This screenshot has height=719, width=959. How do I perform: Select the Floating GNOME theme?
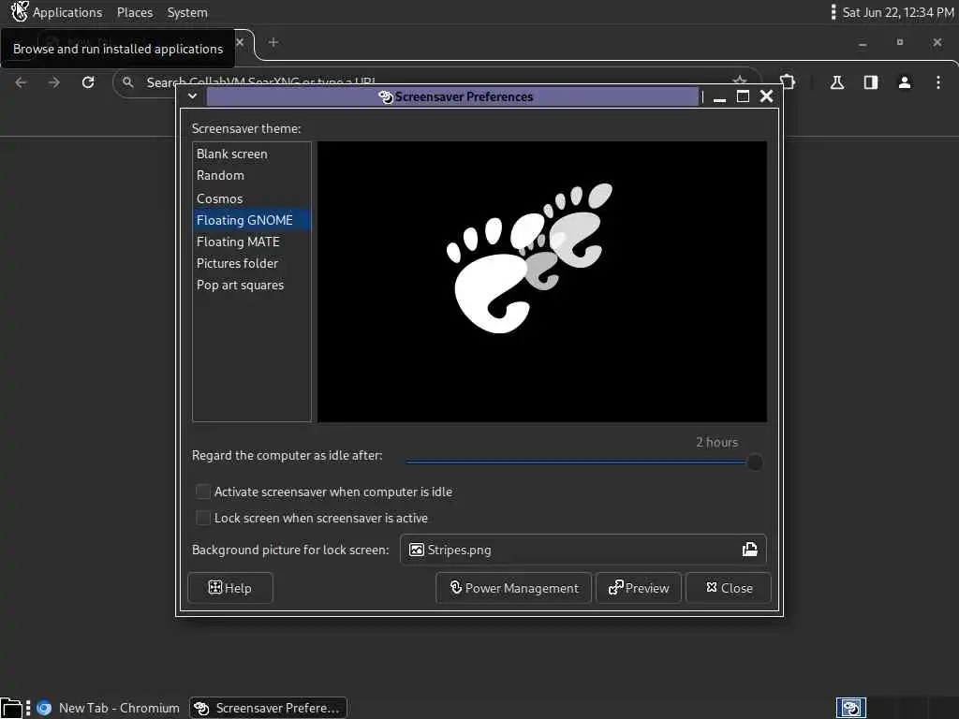tap(251, 220)
